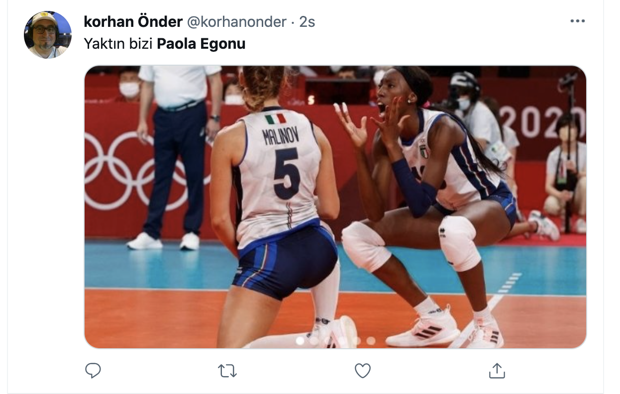
Task: Go to the fifth carousel dot
Action: pyautogui.click(x=356, y=341)
